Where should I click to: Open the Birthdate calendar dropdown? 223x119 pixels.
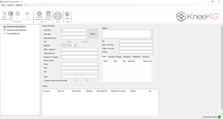(76, 45)
